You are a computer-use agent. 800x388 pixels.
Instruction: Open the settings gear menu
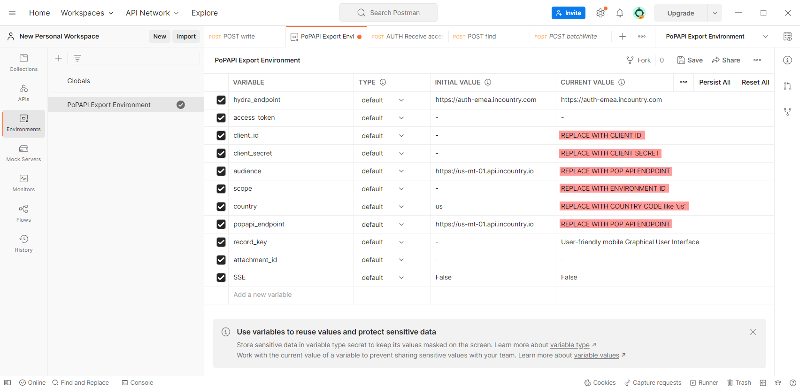click(600, 13)
